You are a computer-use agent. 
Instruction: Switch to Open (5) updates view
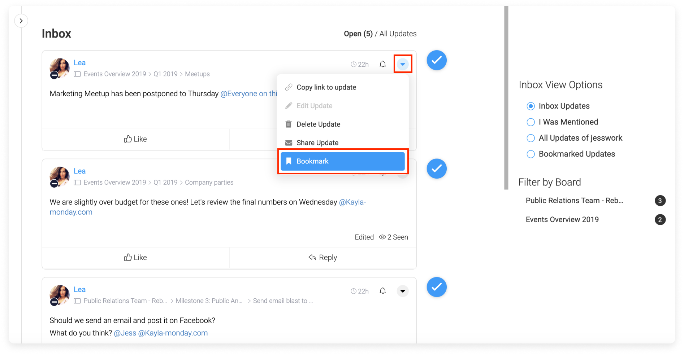tap(358, 34)
